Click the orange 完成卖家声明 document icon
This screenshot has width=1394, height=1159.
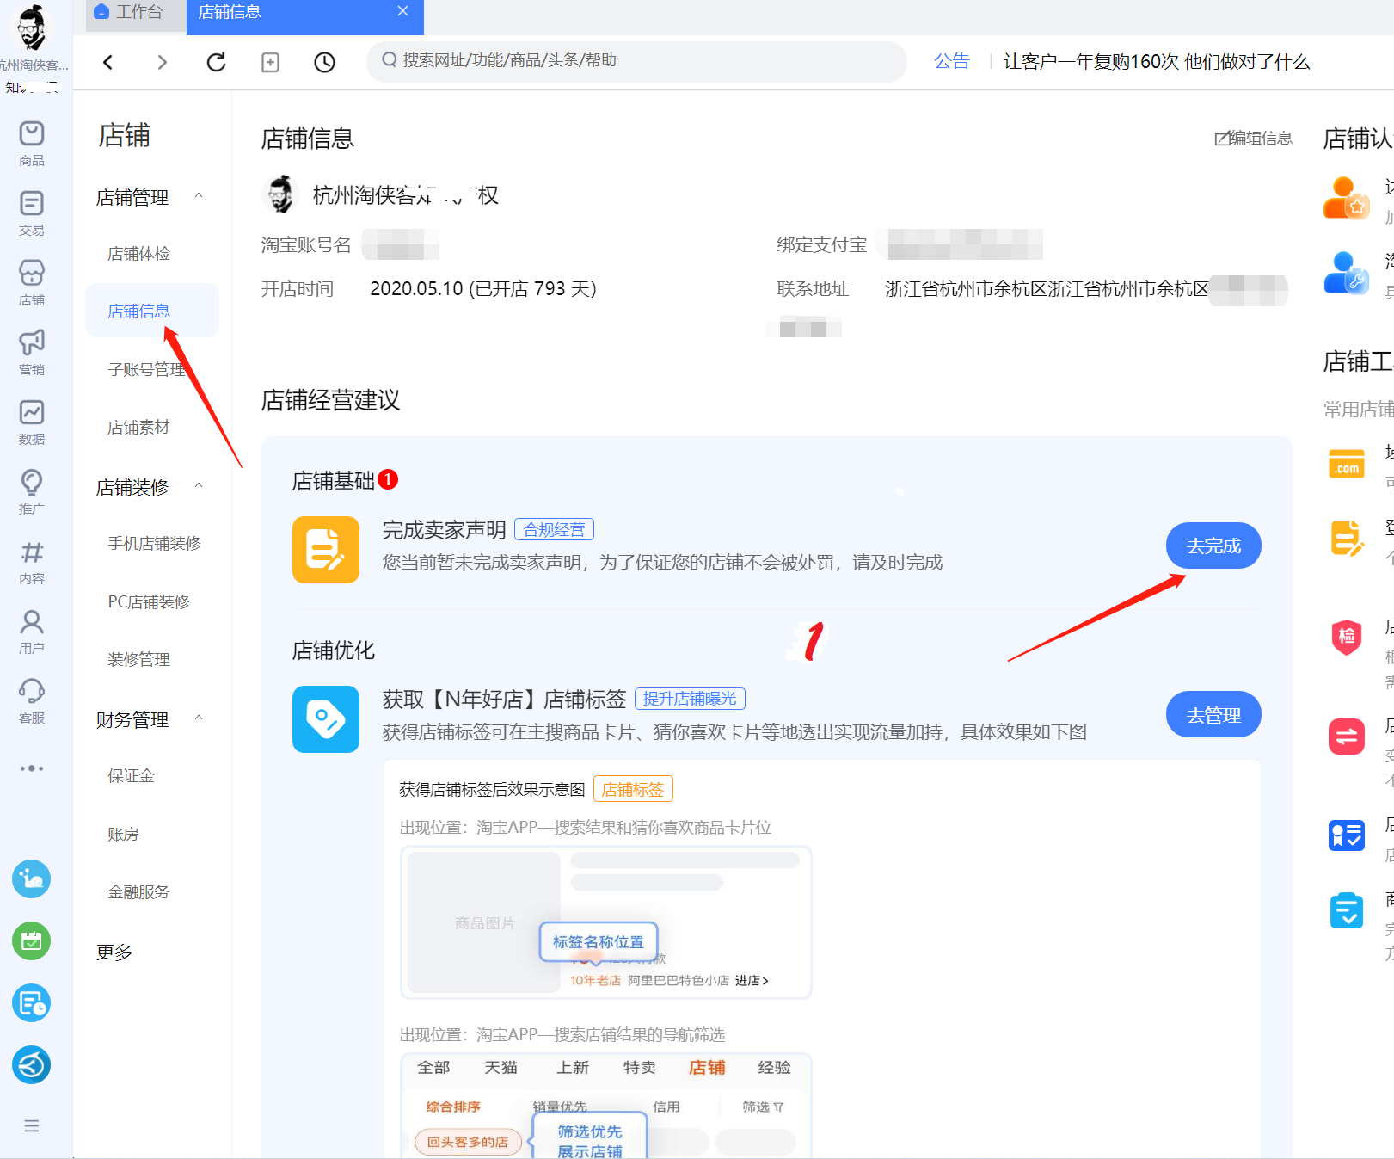pyautogui.click(x=326, y=550)
